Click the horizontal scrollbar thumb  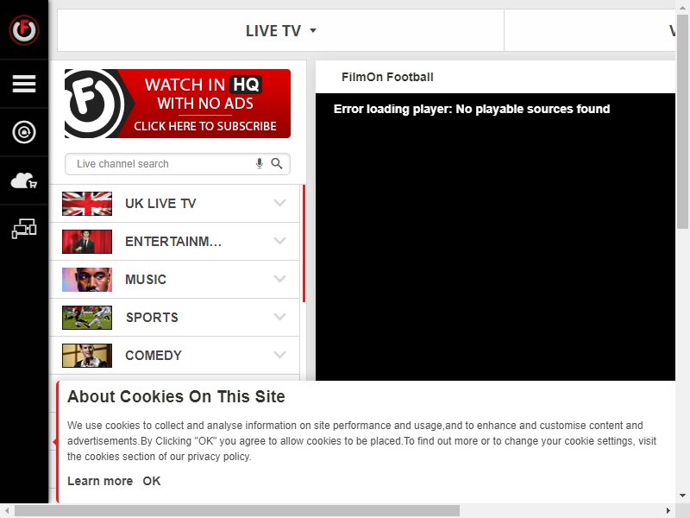(237, 511)
